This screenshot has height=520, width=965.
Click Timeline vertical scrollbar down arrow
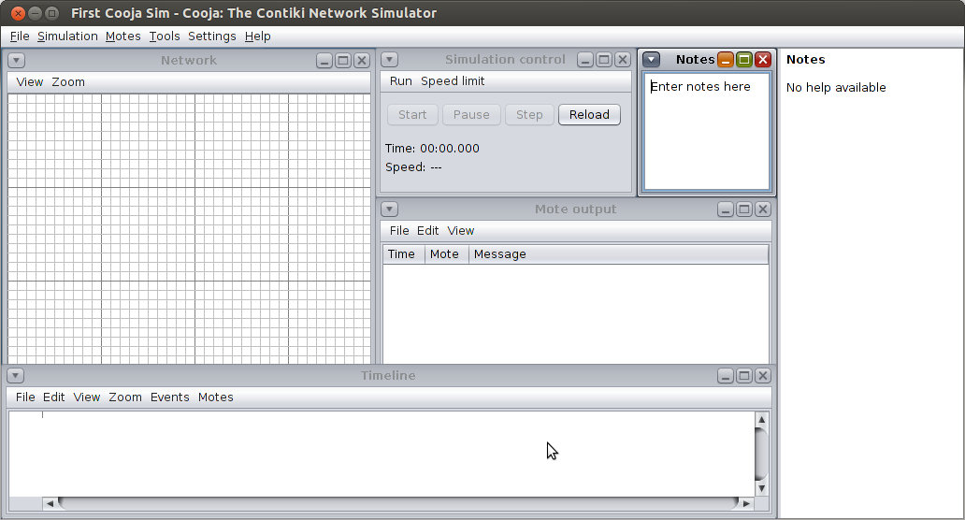point(761,488)
